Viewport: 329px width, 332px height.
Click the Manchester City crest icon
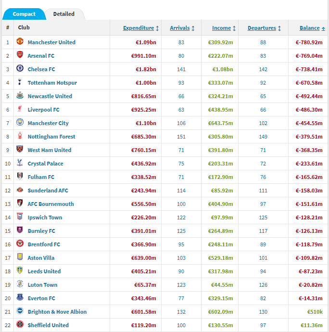20,122
